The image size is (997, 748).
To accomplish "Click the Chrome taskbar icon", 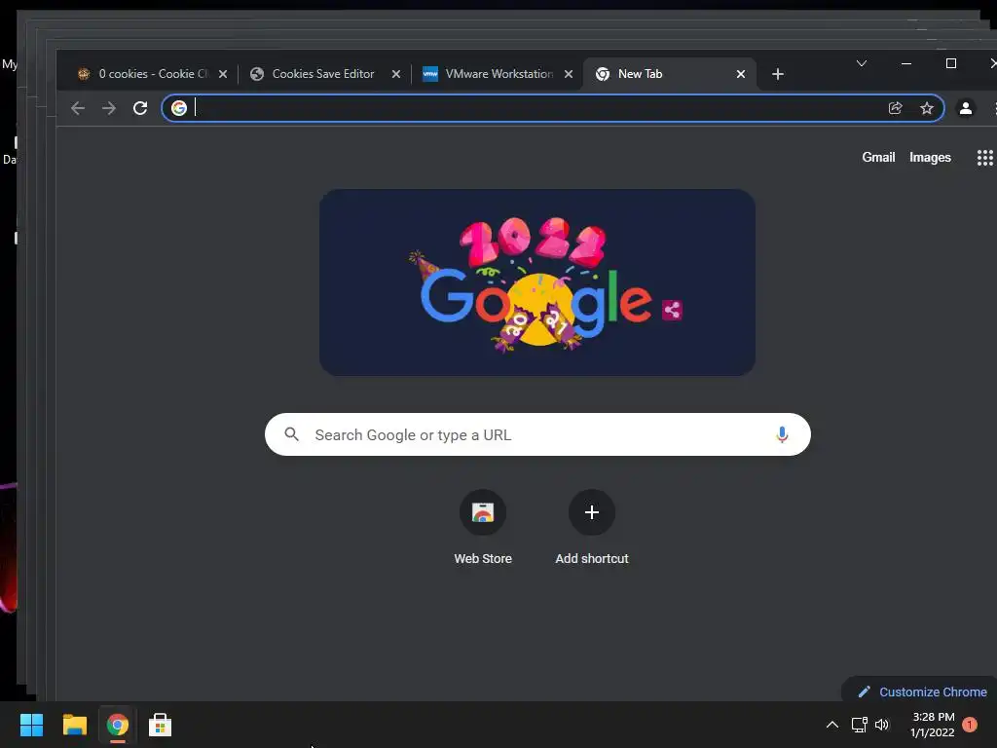I will 118,725.
